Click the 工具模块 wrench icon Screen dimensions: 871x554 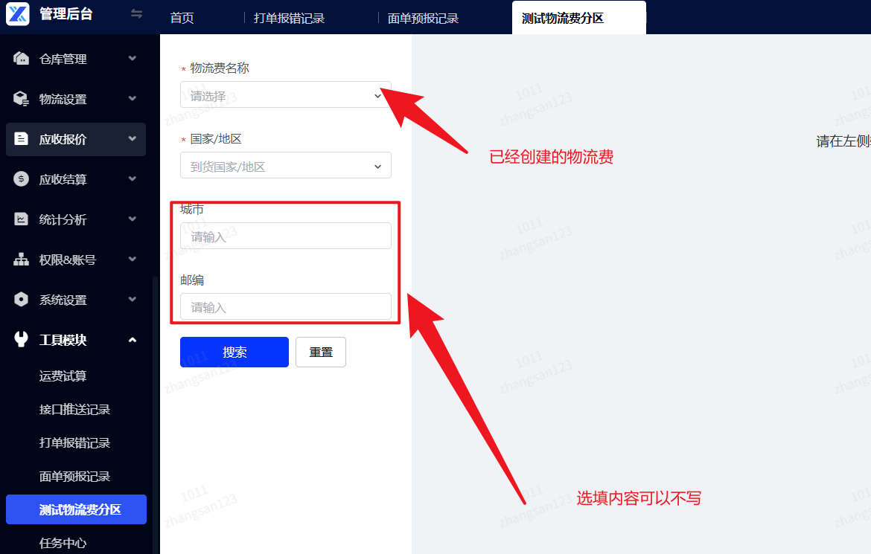[21, 339]
